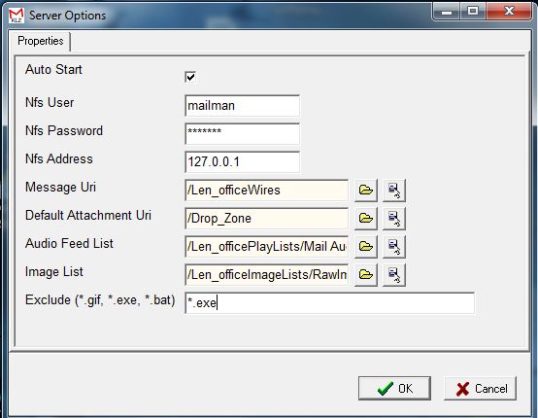Click the Image List path field

tap(267, 274)
